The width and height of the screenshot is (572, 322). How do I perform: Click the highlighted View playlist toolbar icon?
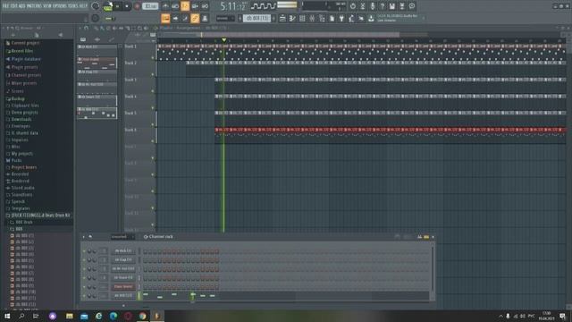pos(165,18)
